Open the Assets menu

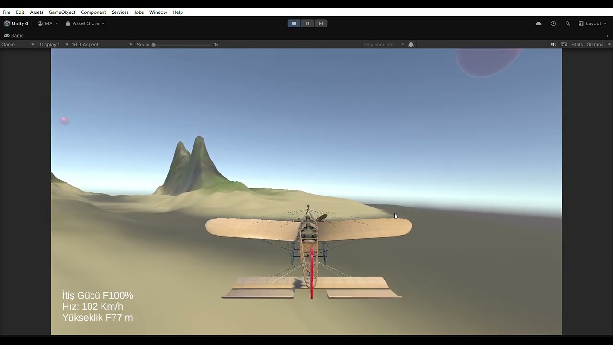pos(36,12)
